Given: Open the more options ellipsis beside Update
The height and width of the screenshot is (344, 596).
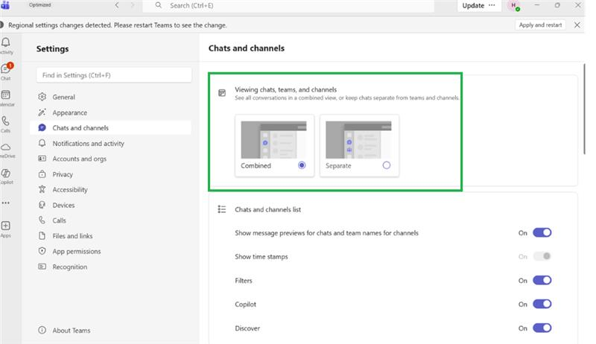Looking at the screenshot, I should click(492, 5).
